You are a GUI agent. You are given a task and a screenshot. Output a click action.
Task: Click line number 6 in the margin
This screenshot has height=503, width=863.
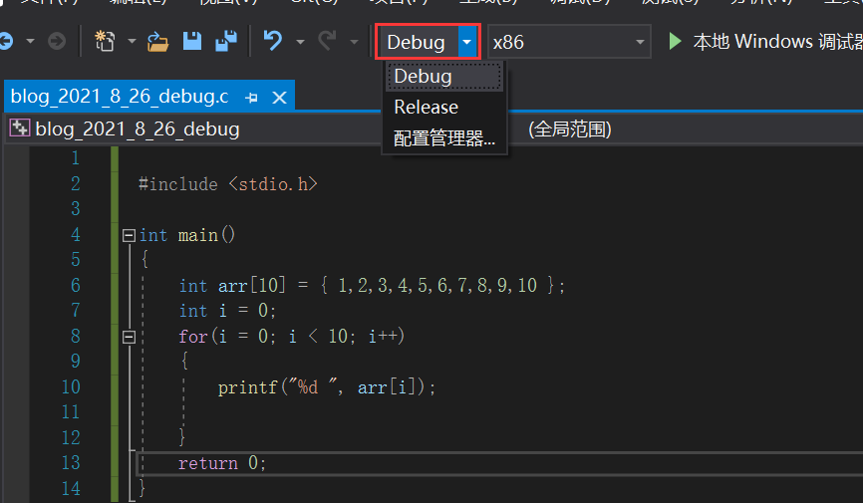(x=76, y=285)
